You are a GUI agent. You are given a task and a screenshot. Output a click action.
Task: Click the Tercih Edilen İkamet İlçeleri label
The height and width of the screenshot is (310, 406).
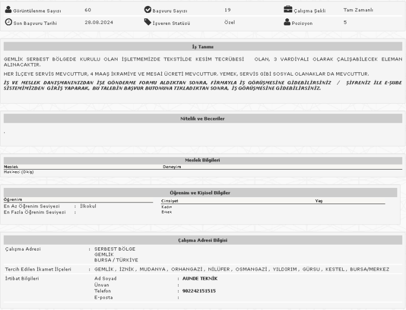tap(38, 268)
